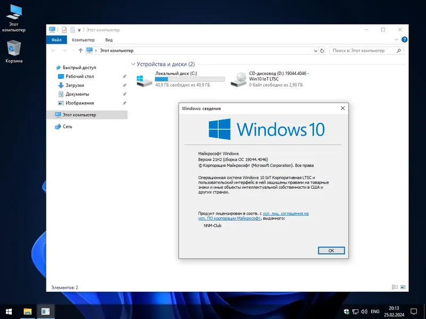Viewport: 426px width, 319px height.
Task: Close the 'Windows: сведения' dialog
Action: [342, 108]
